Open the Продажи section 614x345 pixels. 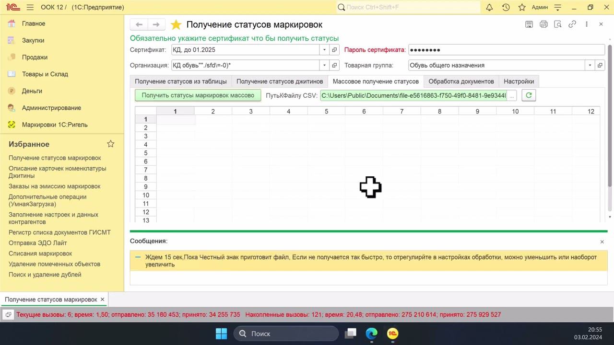coord(35,57)
